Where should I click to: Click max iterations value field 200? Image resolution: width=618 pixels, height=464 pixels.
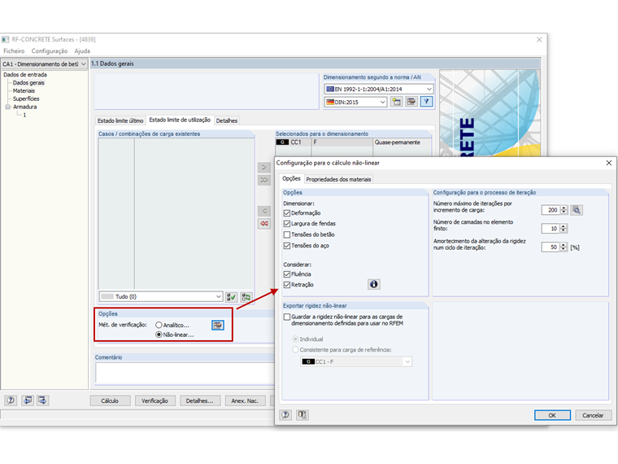pos(551,210)
